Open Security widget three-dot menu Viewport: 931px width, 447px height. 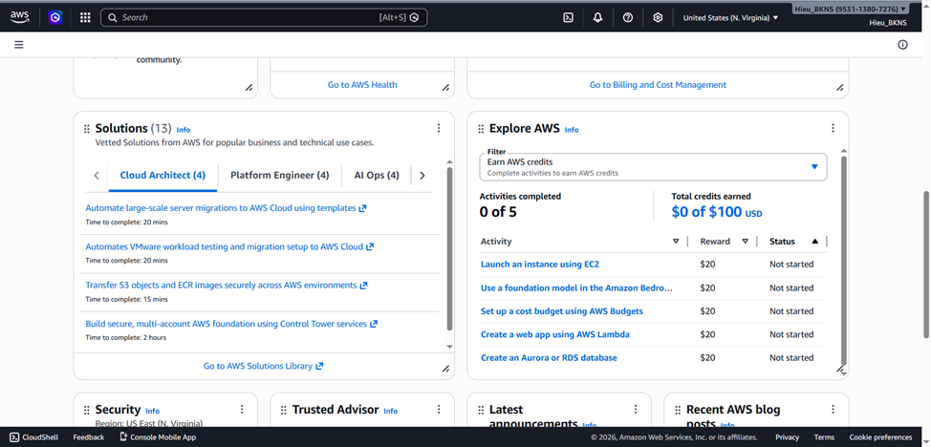click(242, 409)
